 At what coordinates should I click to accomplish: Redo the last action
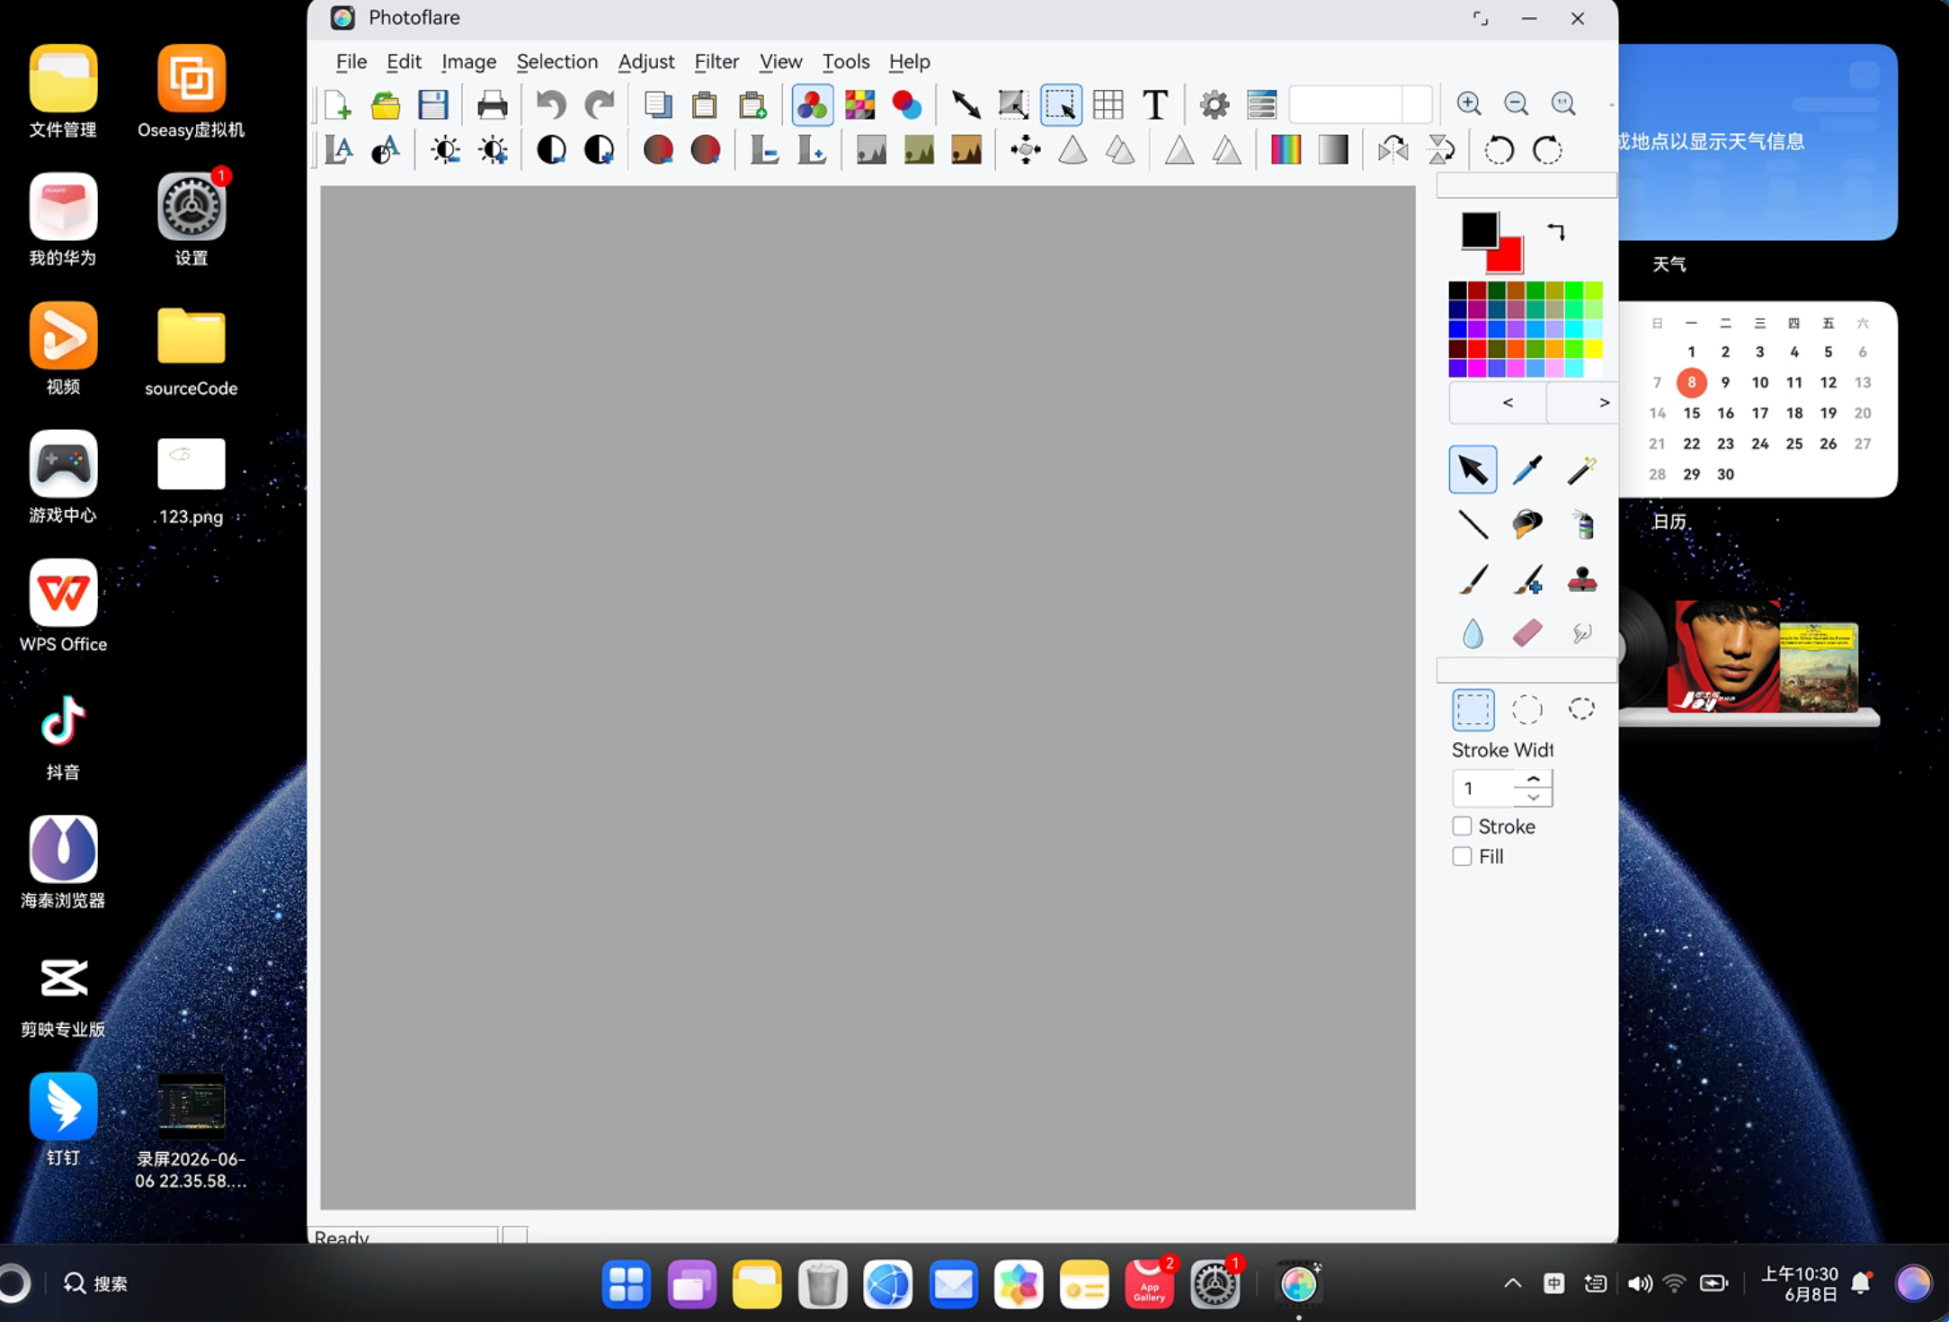point(599,105)
